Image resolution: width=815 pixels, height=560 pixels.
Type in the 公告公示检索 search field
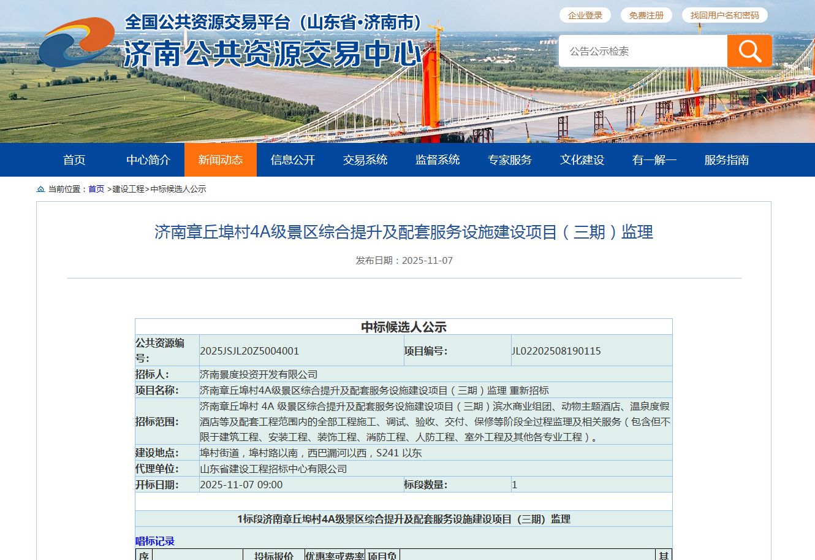pyautogui.click(x=642, y=51)
